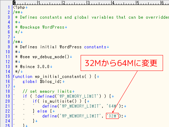Click line number 24 in gutter
This screenshot has width=169, height=127.
tap(8, 121)
